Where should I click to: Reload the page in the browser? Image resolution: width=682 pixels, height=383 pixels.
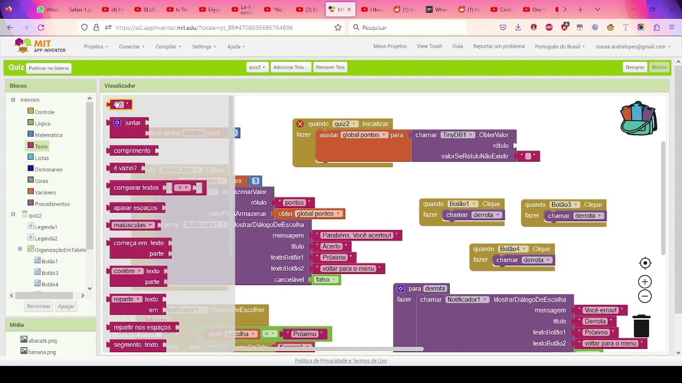[x=41, y=28]
